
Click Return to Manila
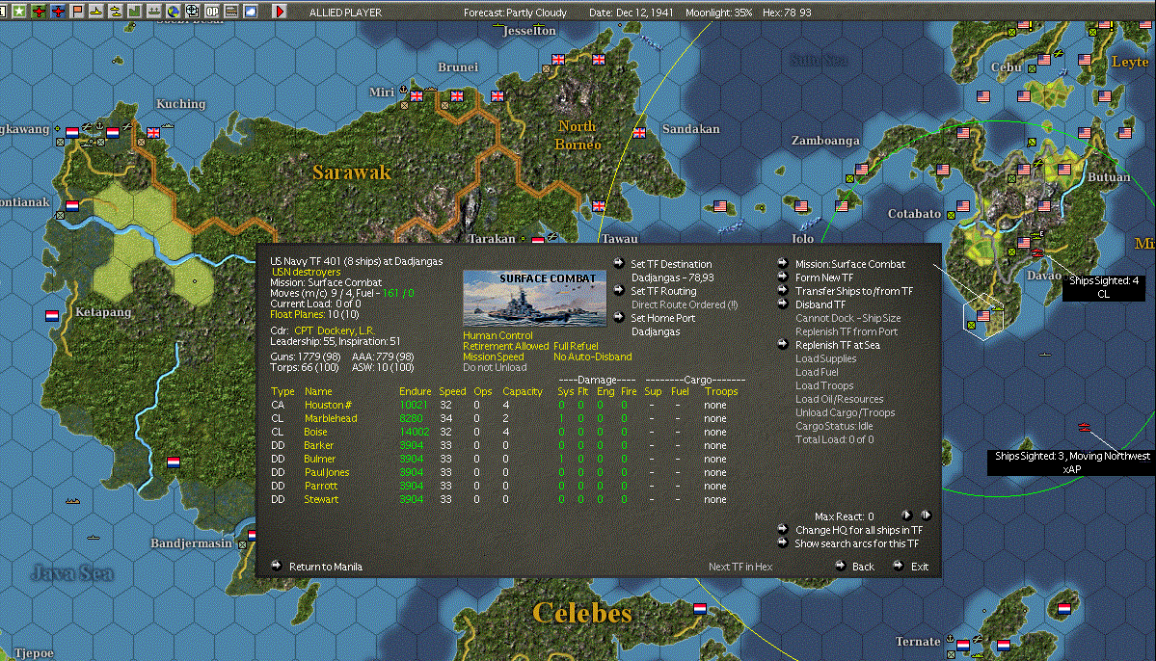(325, 567)
